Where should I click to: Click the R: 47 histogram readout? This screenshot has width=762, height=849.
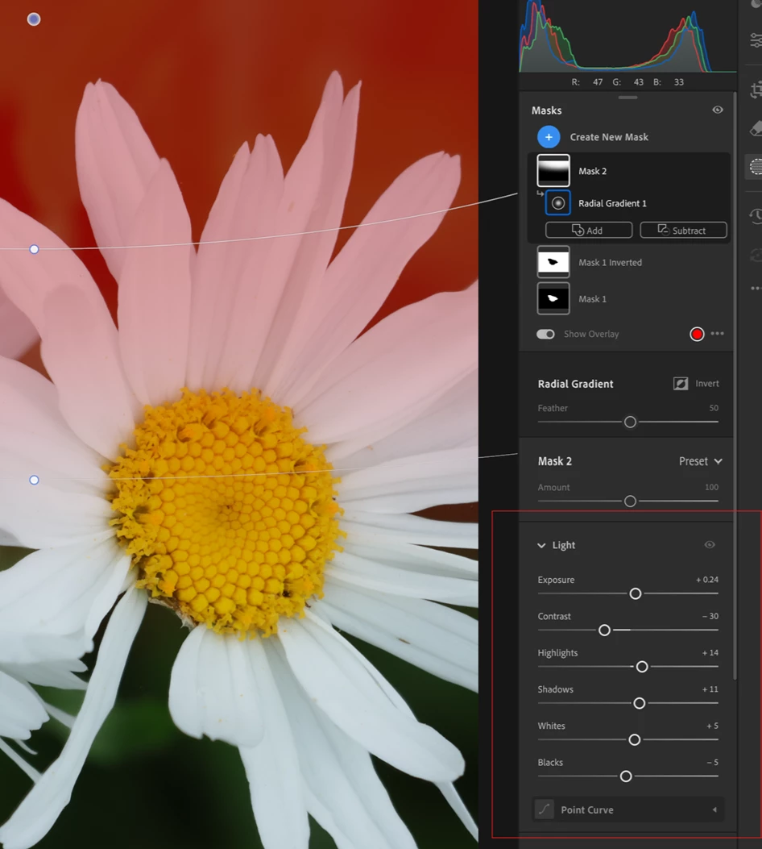pyautogui.click(x=586, y=82)
